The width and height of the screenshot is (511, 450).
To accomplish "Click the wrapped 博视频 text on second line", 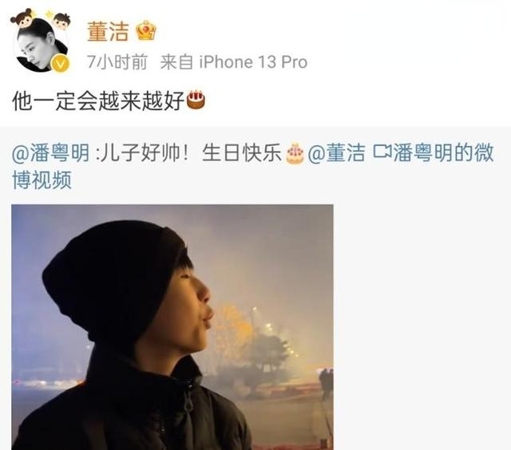I will point(42,180).
